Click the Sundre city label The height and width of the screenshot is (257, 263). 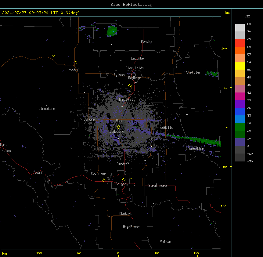click(x=89, y=119)
